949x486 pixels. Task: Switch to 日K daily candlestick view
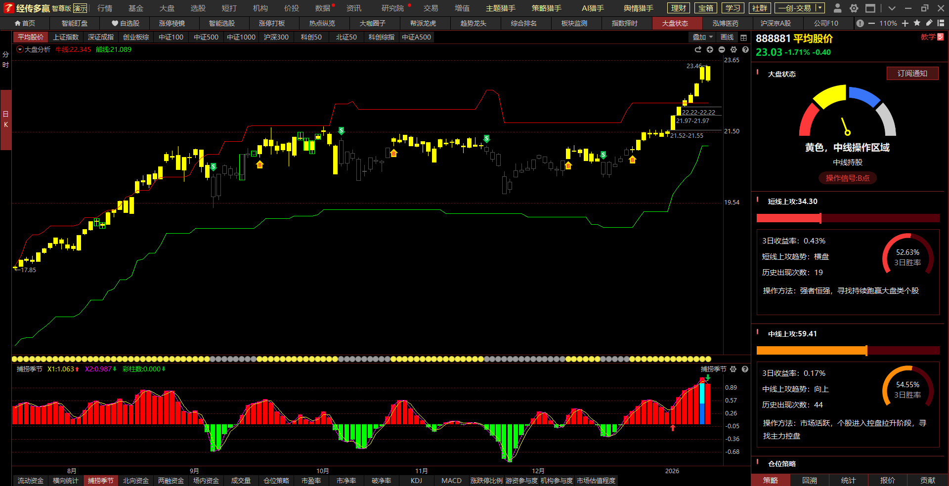5,120
